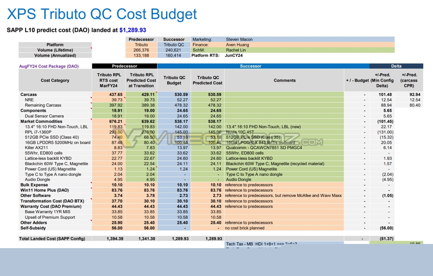This screenshot has width=433, height=276.
Task: Select 'Tributo RPL Predicted Cost at Transition' header
Action: pyautogui.click(x=141, y=80)
